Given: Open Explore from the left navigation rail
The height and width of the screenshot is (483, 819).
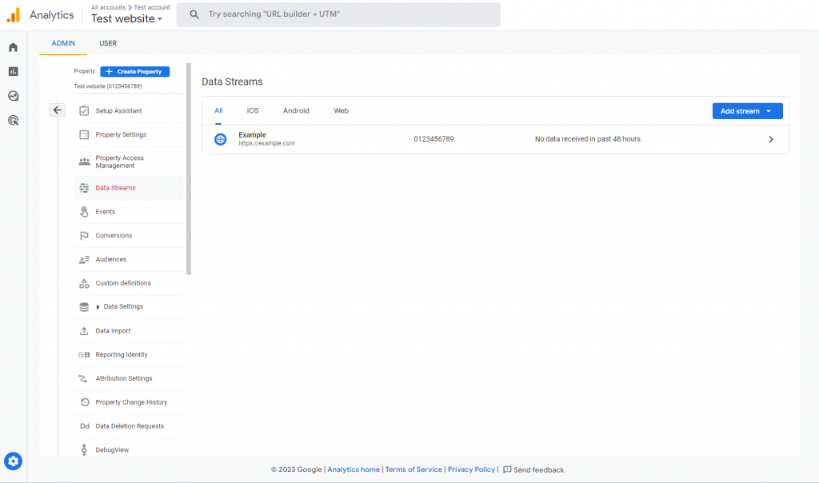Looking at the screenshot, I should coord(12,95).
